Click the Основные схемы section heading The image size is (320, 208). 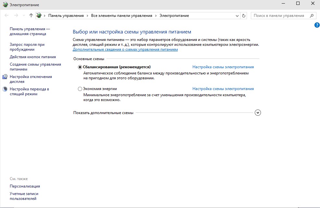89,59
